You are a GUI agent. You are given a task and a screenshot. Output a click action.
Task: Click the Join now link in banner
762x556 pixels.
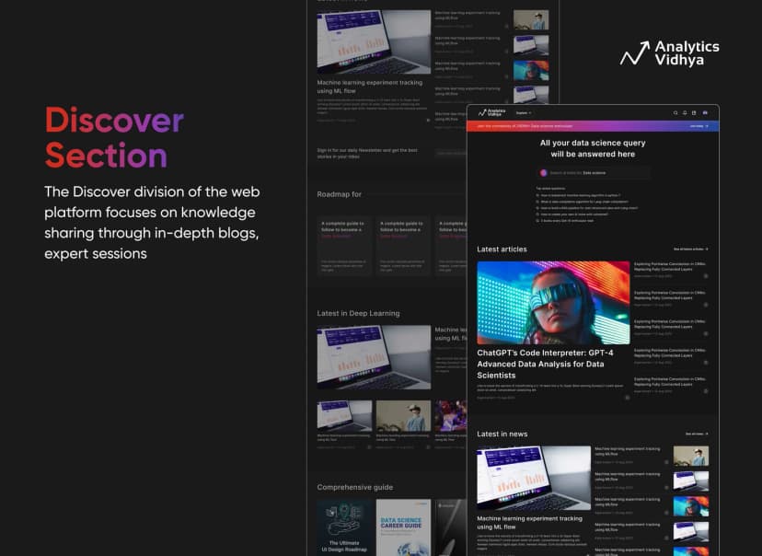(698, 126)
